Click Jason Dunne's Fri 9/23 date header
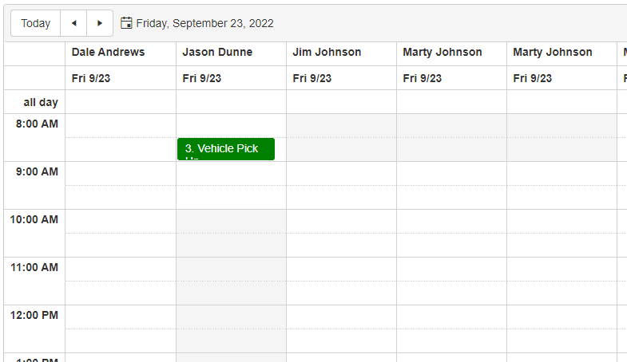 202,78
